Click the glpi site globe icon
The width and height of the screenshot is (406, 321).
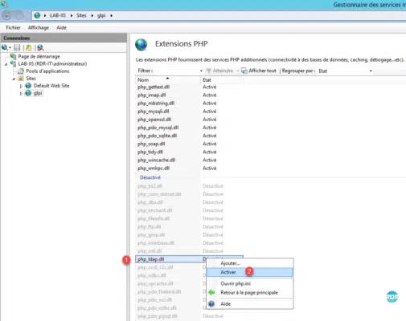pyautogui.click(x=28, y=93)
